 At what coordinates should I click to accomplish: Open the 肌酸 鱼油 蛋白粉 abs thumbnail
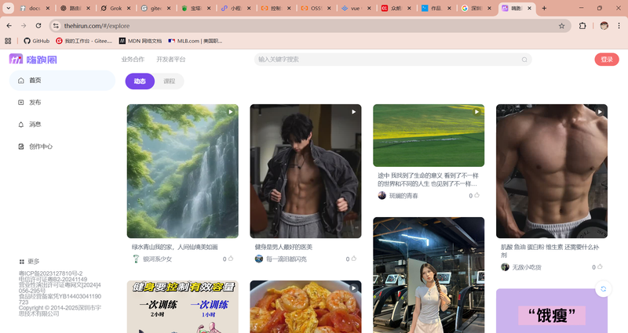point(552,171)
